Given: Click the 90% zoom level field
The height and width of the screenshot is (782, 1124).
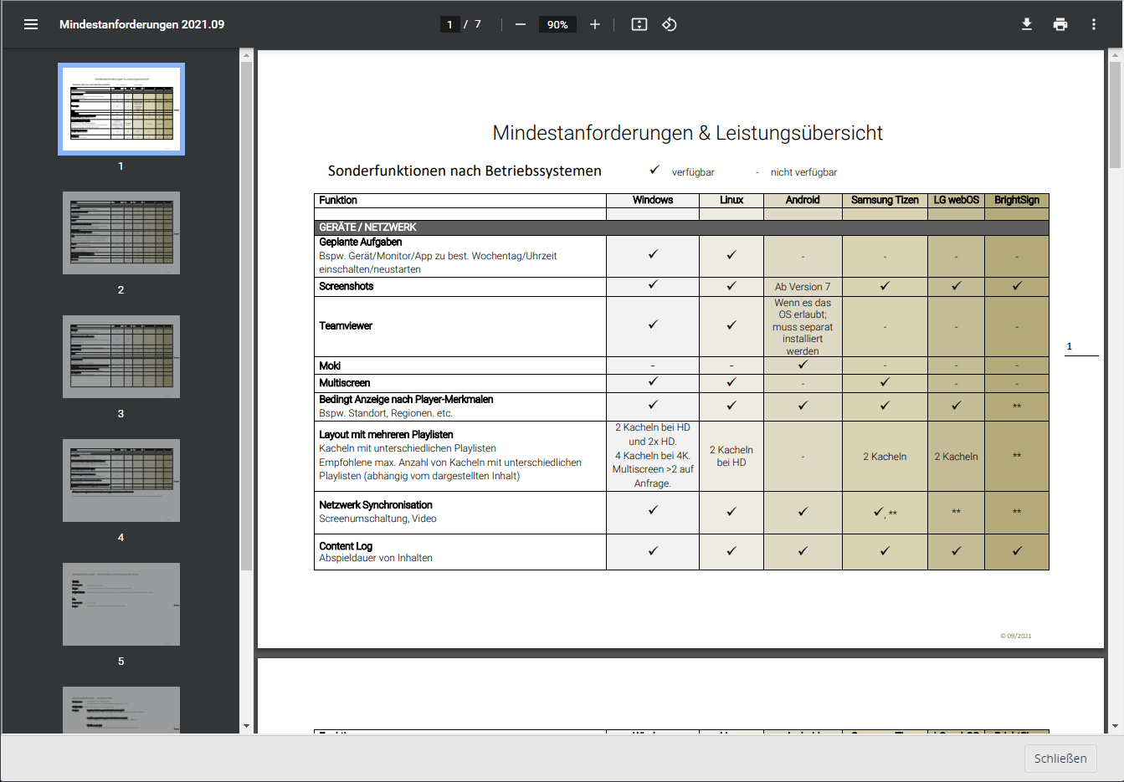Looking at the screenshot, I should tap(557, 24).
